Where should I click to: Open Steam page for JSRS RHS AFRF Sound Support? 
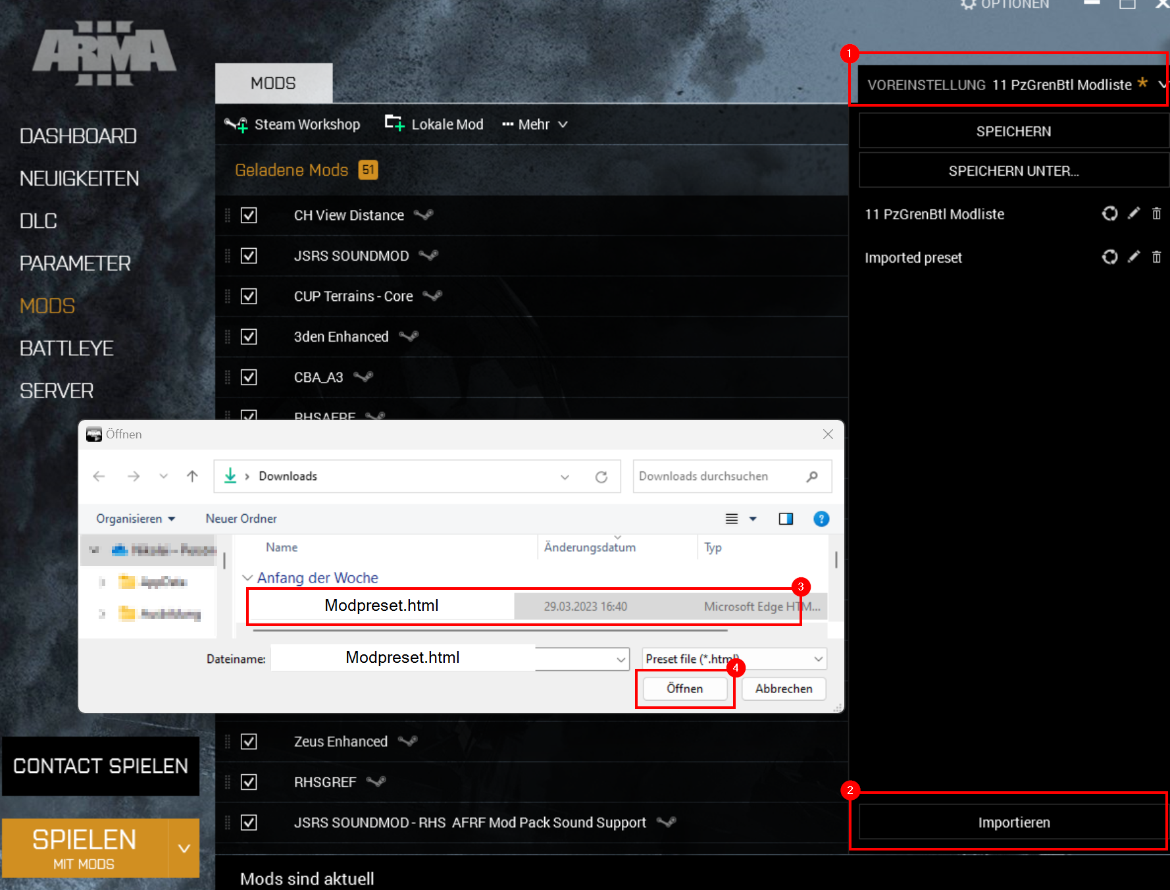(667, 822)
